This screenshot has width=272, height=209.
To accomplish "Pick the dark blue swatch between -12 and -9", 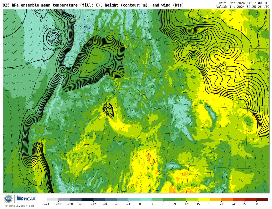I will tap(99, 199).
